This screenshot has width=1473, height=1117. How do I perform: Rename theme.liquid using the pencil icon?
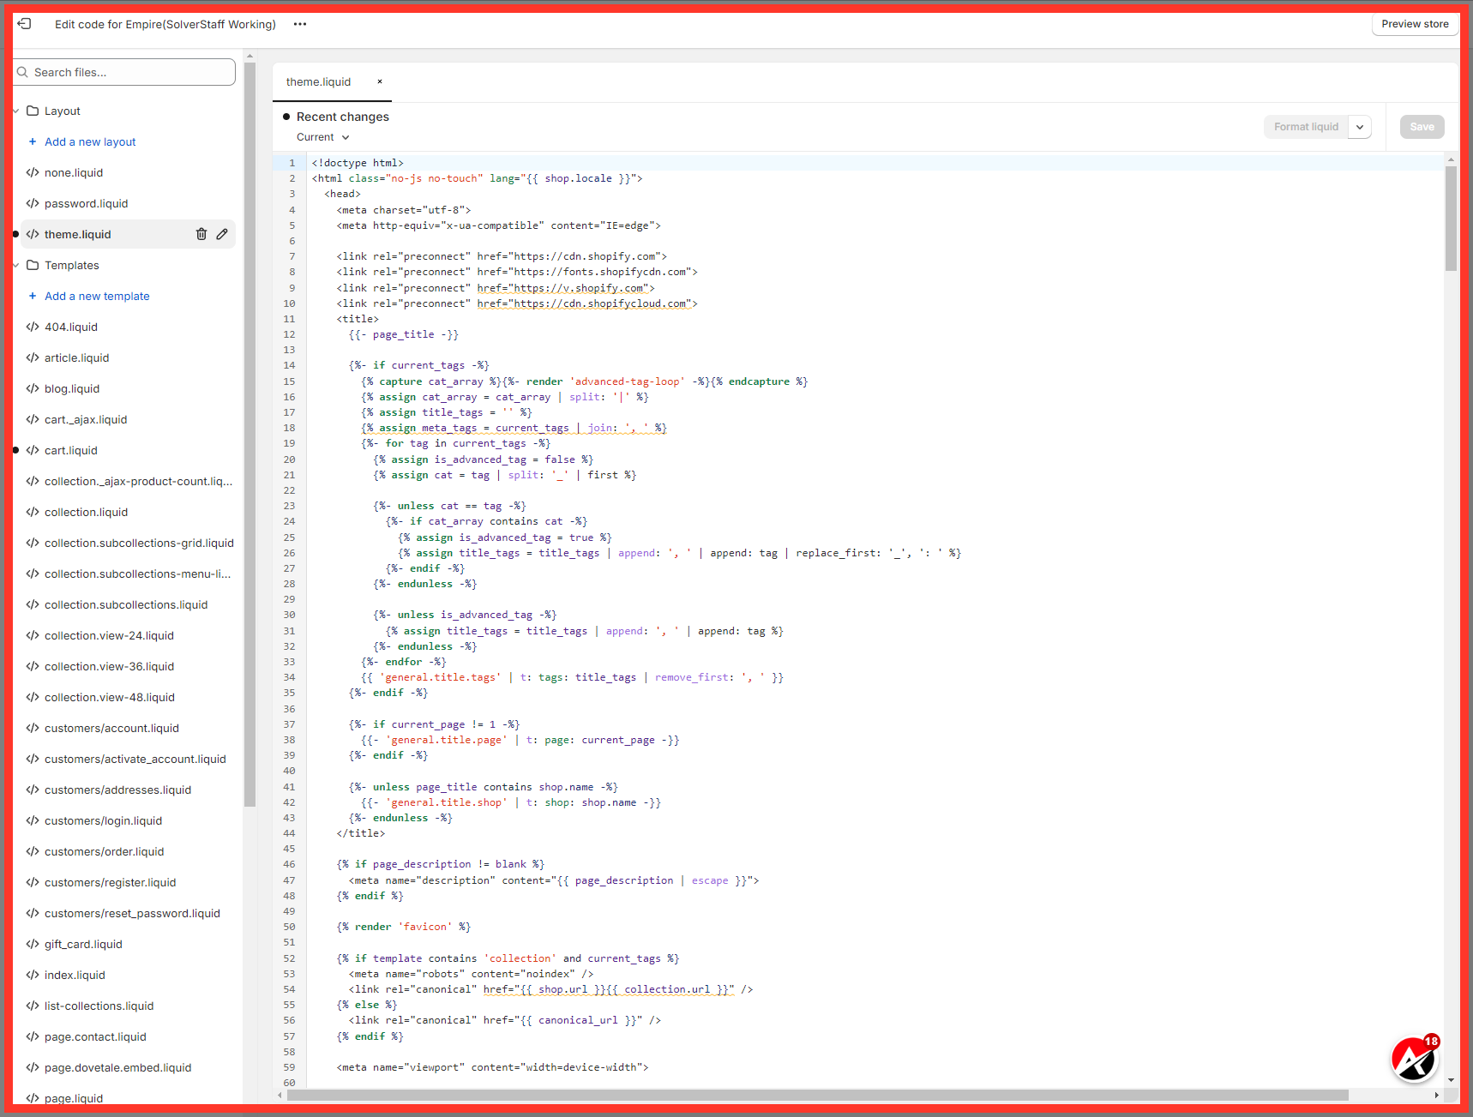(222, 234)
